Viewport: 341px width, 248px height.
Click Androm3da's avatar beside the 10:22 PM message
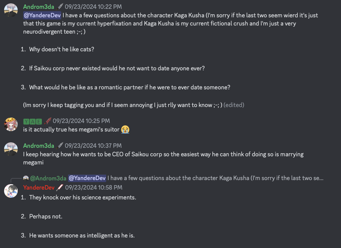click(x=11, y=10)
